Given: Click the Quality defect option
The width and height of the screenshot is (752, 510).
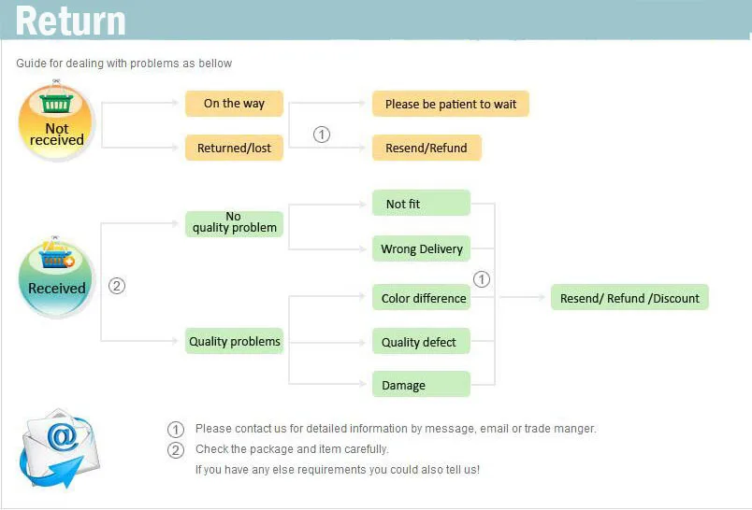Looking at the screenshot, I should point(421,342).
